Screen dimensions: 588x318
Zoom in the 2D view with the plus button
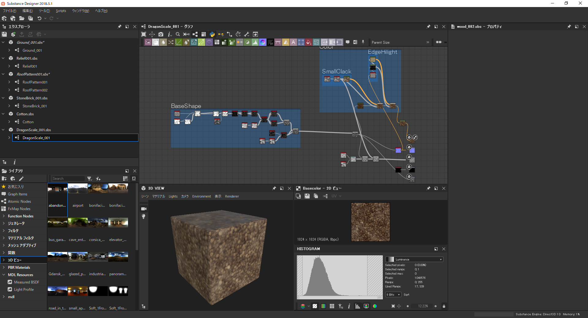pyautogui.click(x=435, y=306)
